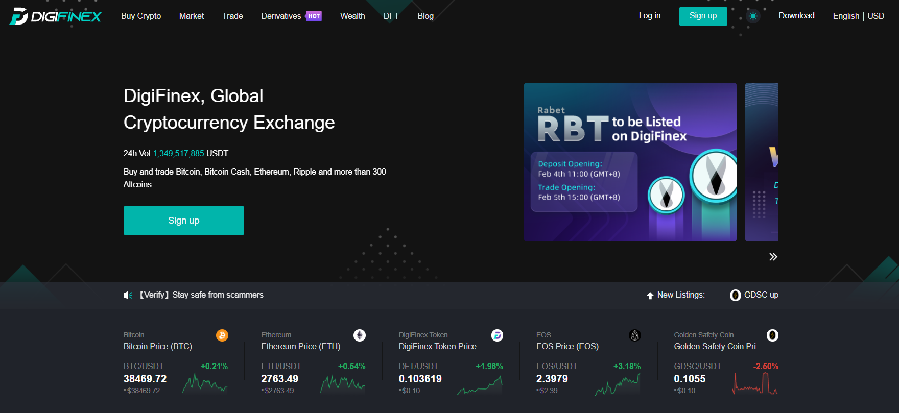The image size is (899, 413).
Task: Open the Blog link in navigation
Action: click(x=425, y=16)
